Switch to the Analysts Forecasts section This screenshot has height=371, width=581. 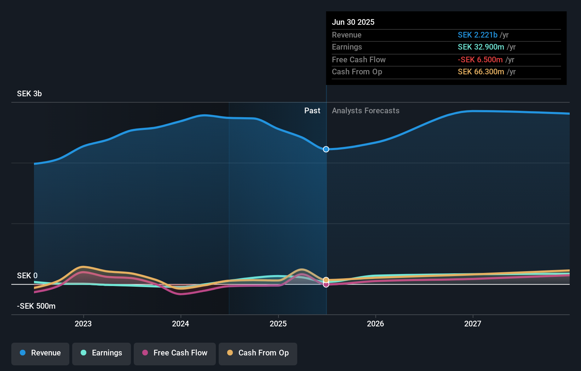[x=366, y=110]
